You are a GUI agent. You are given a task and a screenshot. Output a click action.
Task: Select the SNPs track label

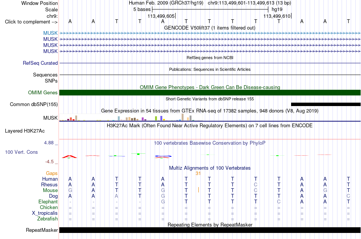51,81
